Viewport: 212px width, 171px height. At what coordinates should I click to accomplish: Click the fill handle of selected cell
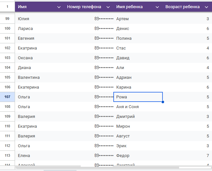(163, 102)
